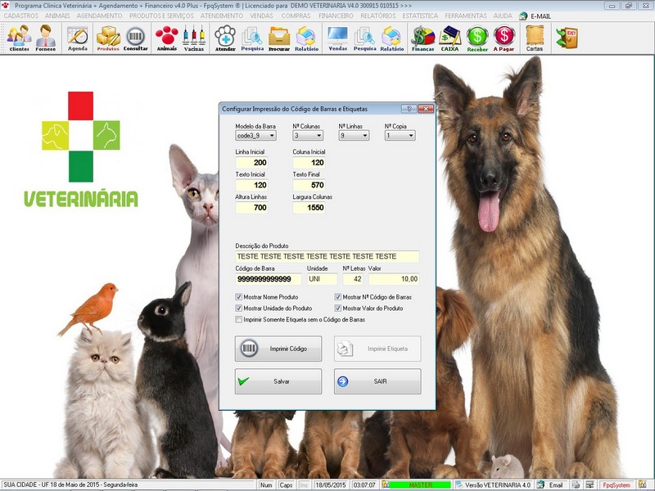This screenshot has height=491, width=655.
Task: Open the FERRAMENTAS menu
Action: (466, 16)
